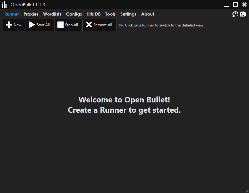Click the Start All button

40,25
